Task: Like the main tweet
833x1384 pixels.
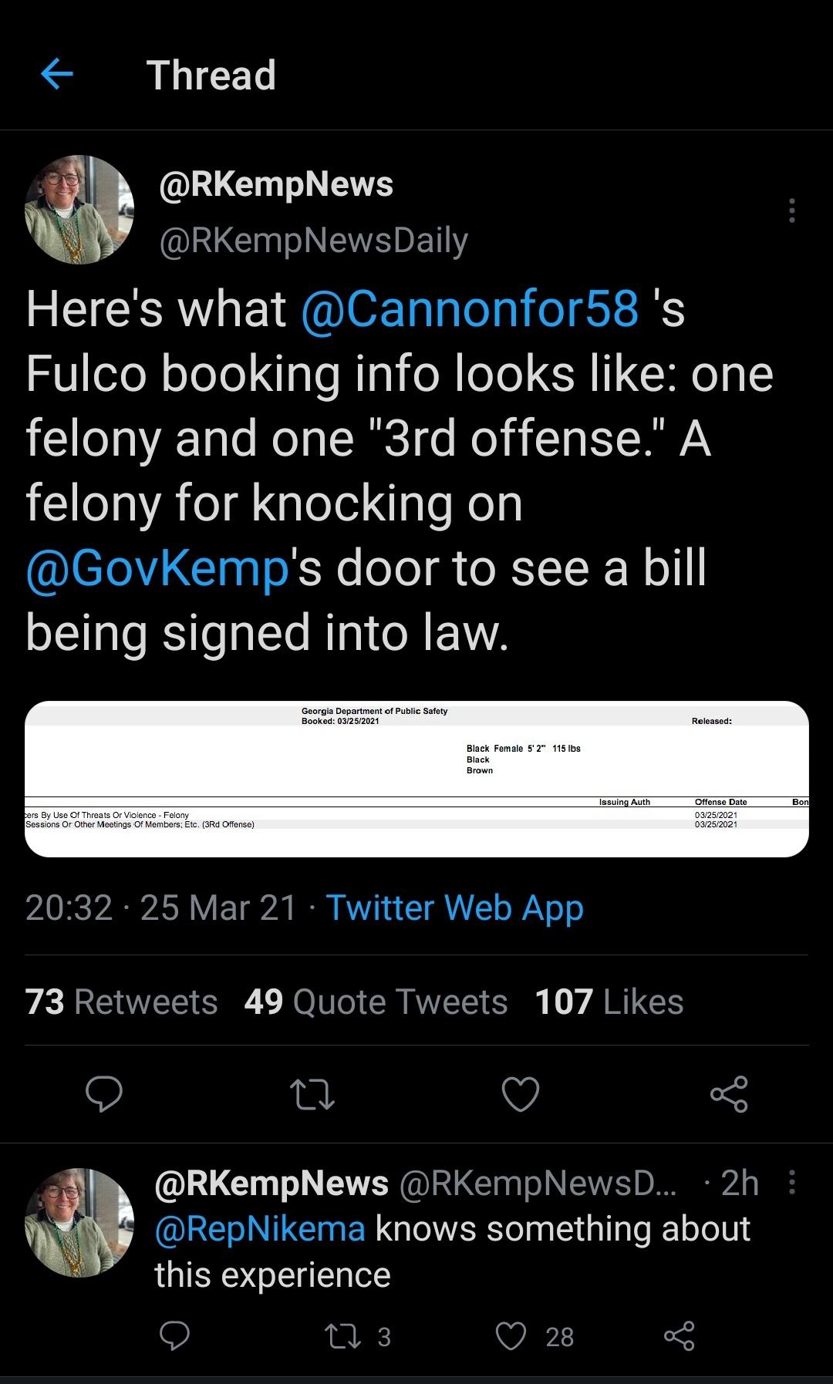Action: pos(521,1094)
